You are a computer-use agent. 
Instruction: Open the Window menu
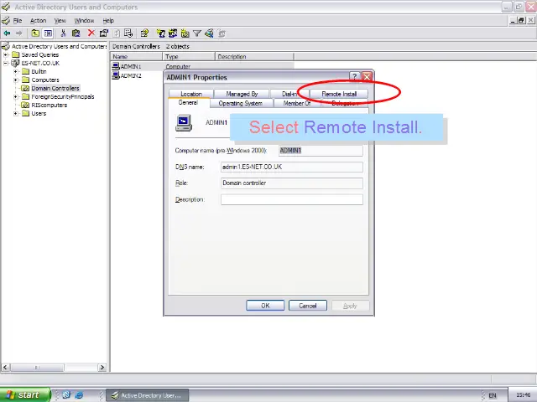pos(84,20)
